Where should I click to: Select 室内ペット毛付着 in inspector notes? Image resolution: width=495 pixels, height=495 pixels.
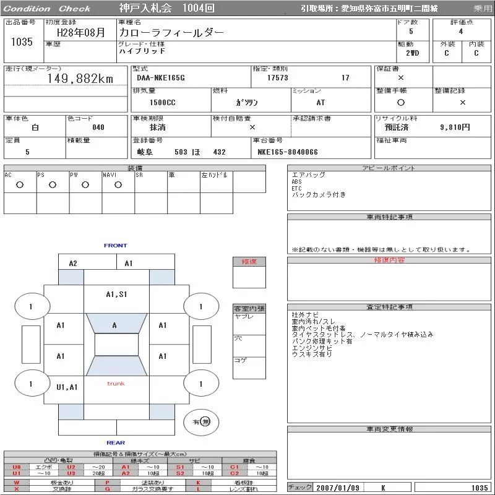coord(319,329)
